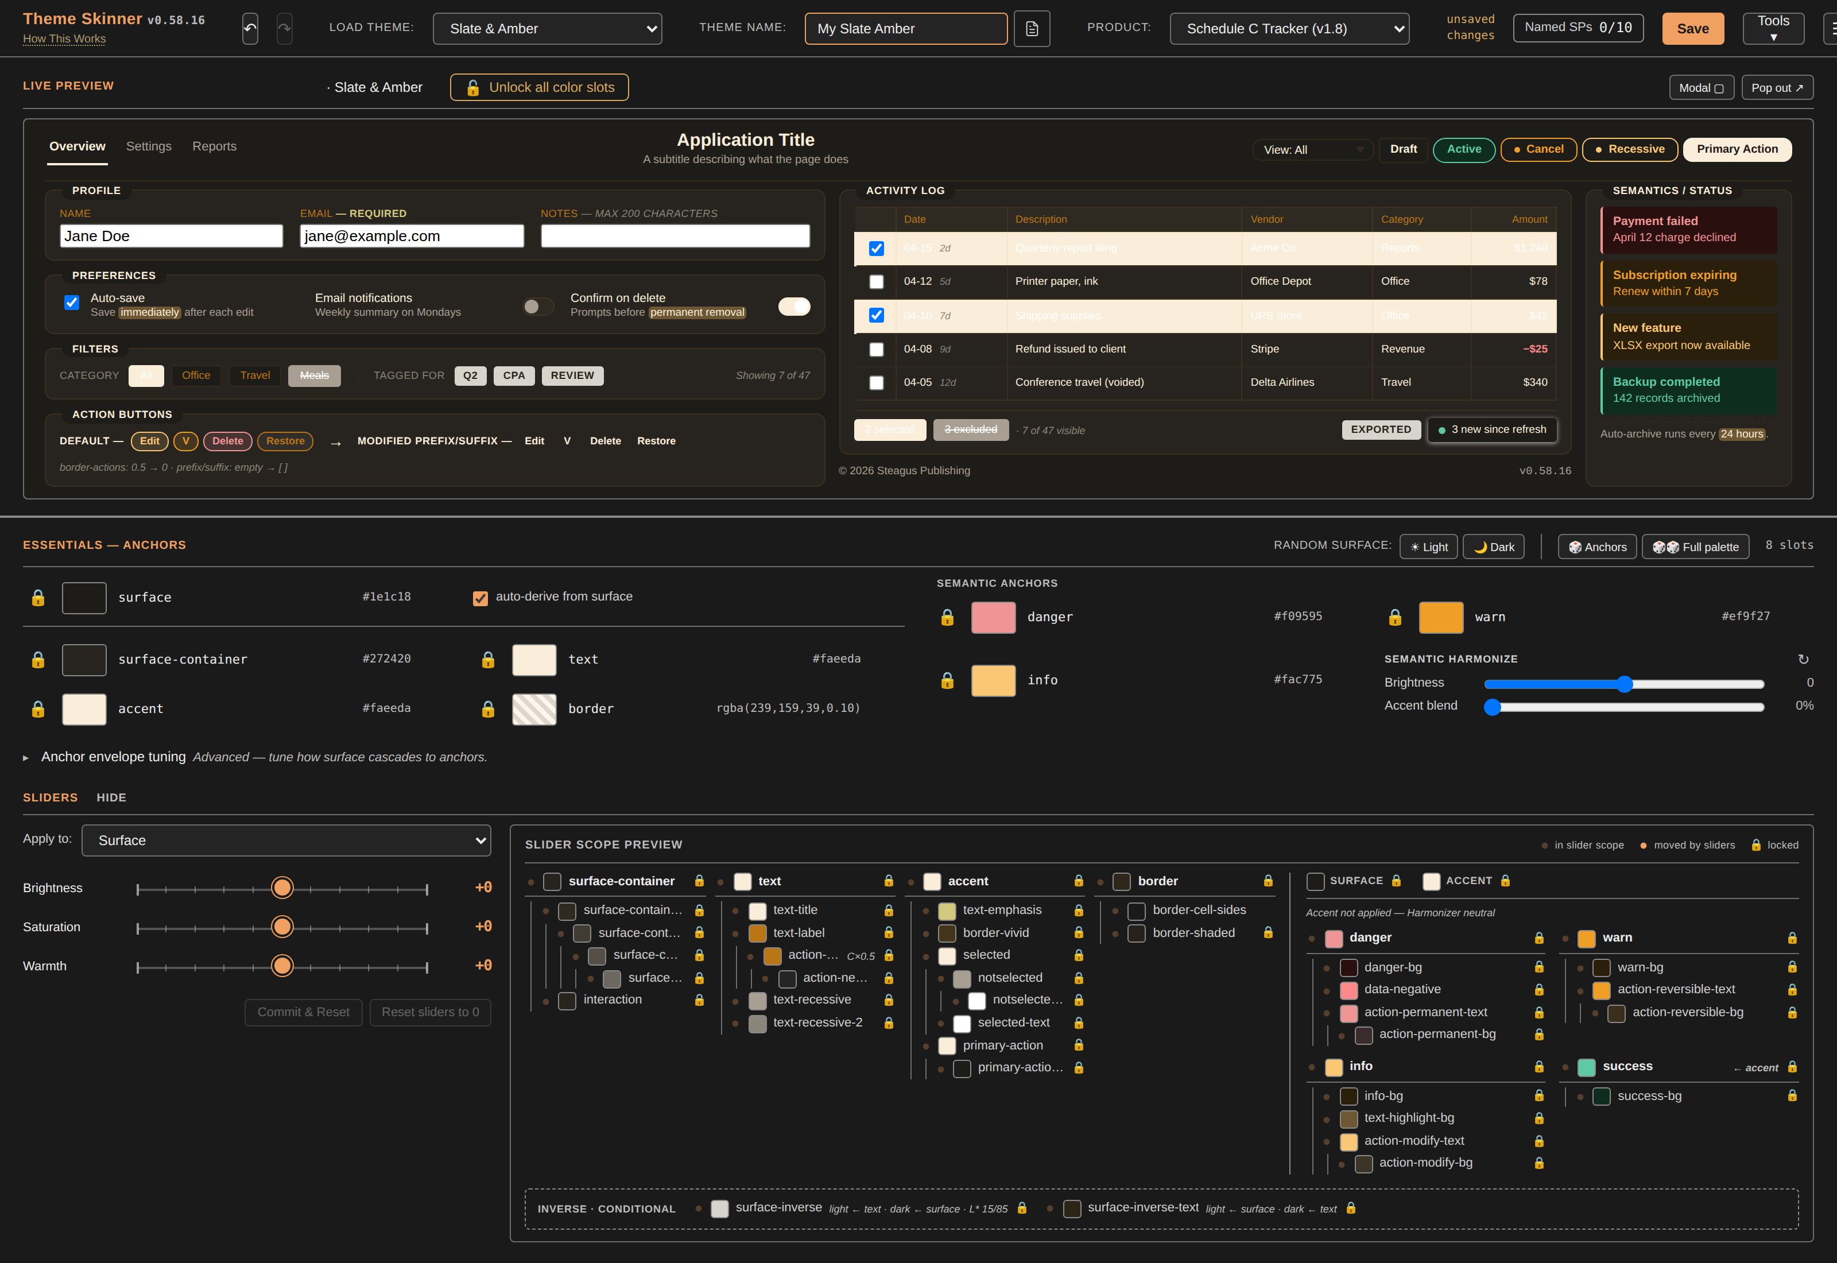The height and width of the screenshot is (1263, 1837).
Task: Click the Pop out button
Action: coord(1777,88)
